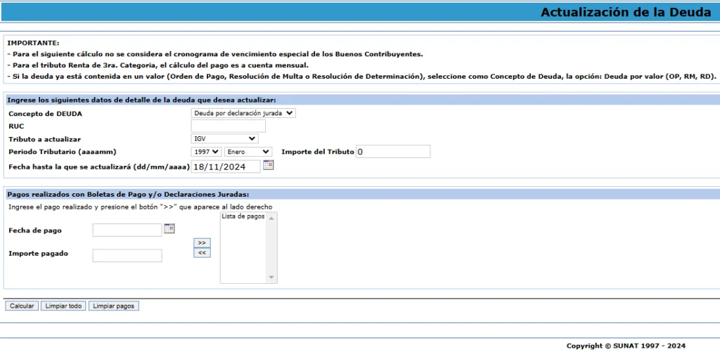
Task: Focus the Importe del Tributo field
Action: 392,152
